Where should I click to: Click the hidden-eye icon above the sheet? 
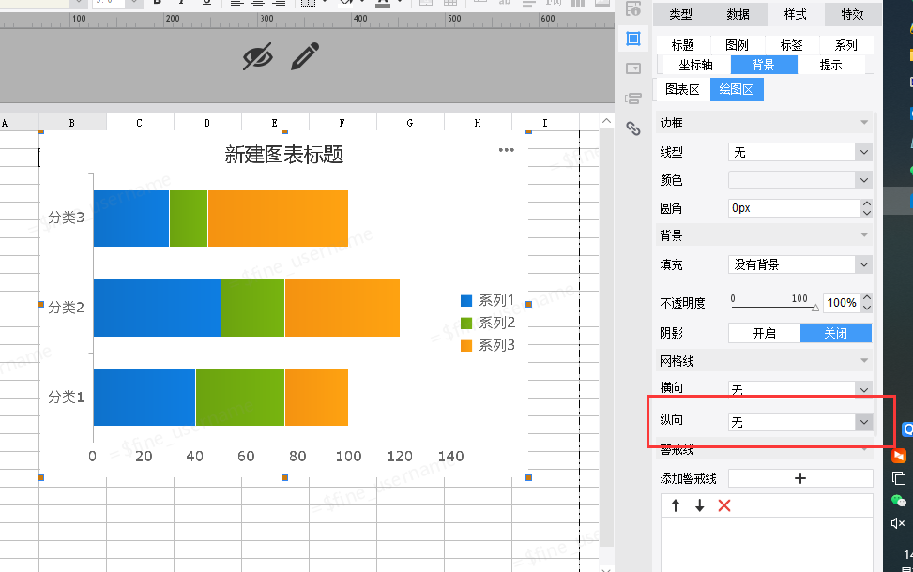click(x=257, y=56)
